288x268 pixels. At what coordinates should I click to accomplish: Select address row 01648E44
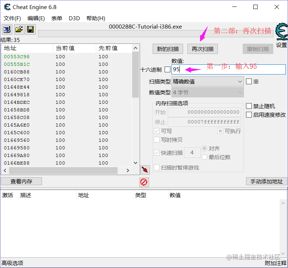[x=67, y=87]
